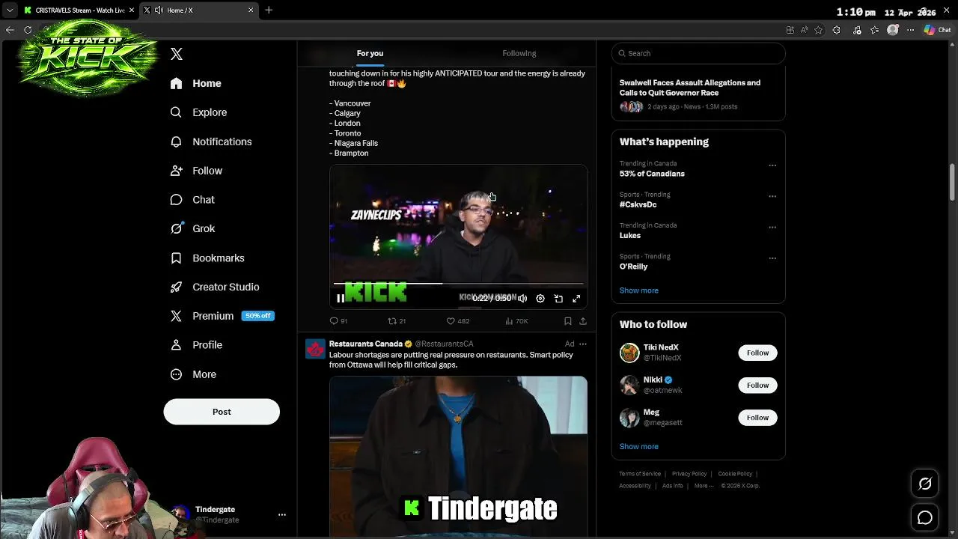Screen dimensions: 958x539
Task: Open Restaurants Canada account name
Action: [x=365, y=344]
